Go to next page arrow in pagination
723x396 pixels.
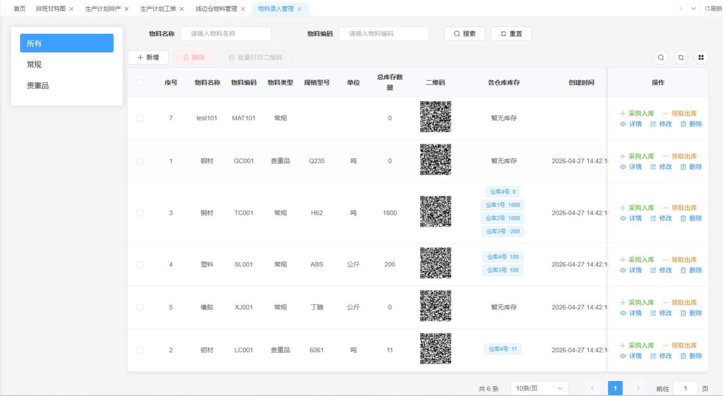point(638,388)
